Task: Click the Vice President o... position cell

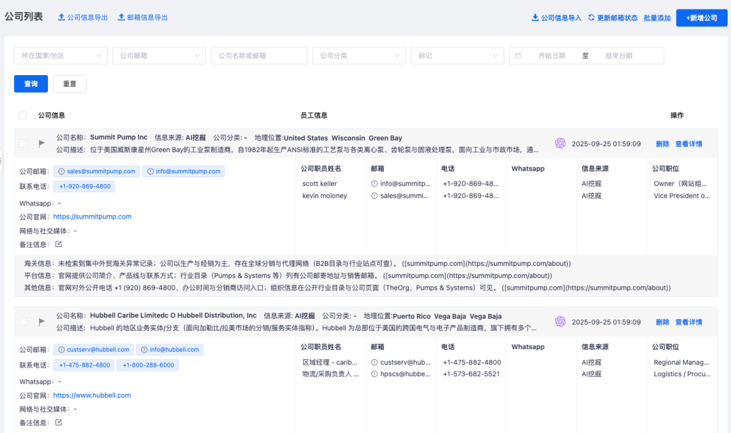Action: click(x=682, y=196)
